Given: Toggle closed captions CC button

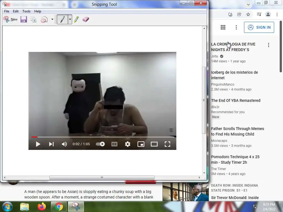Looking at the screenshot, I should coord(114,144).
